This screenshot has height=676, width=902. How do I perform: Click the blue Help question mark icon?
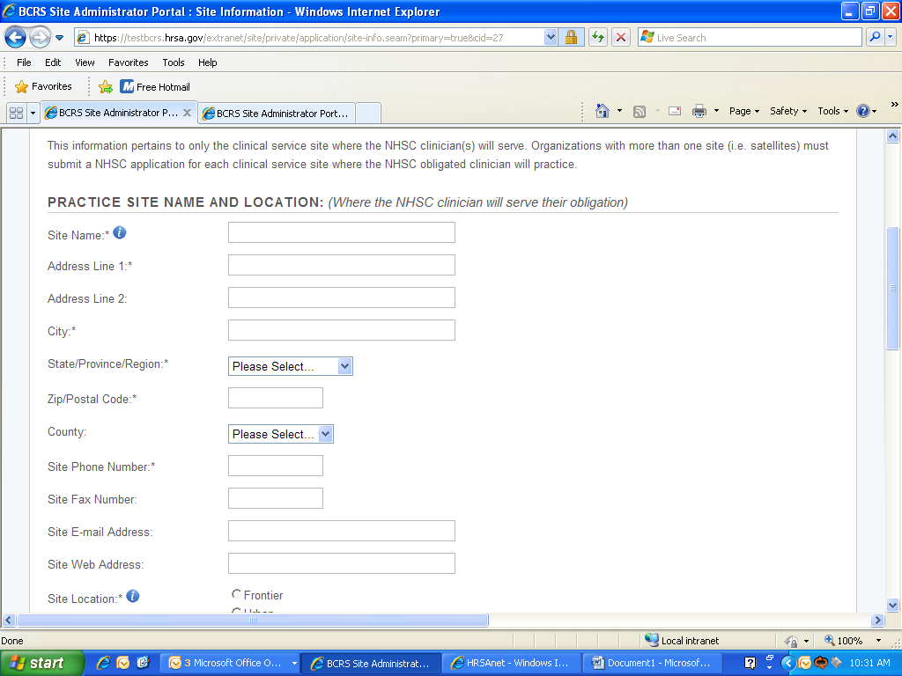pos(863,111)
